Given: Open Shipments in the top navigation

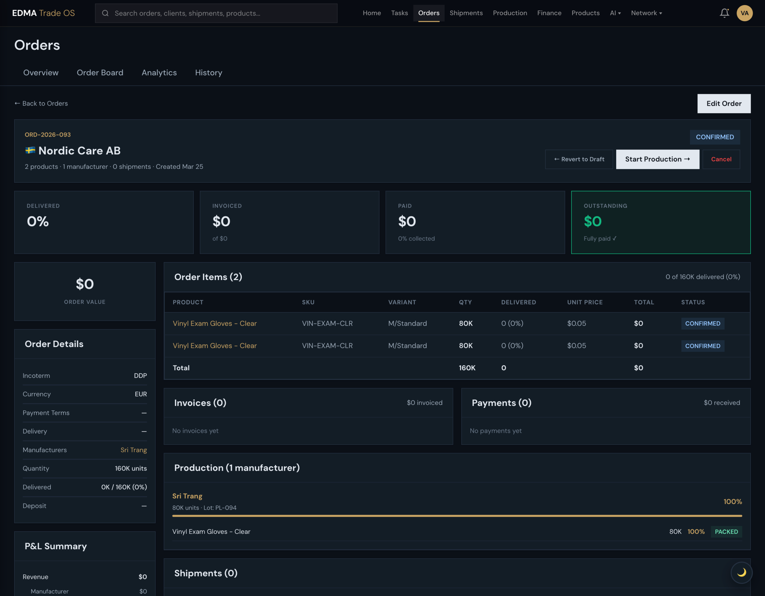Looking at the screenshot, I should (x=466, y=13).
